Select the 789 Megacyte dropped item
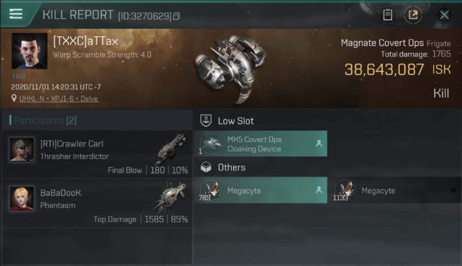This screenshot has width=462, height=266. click(260, 190)
